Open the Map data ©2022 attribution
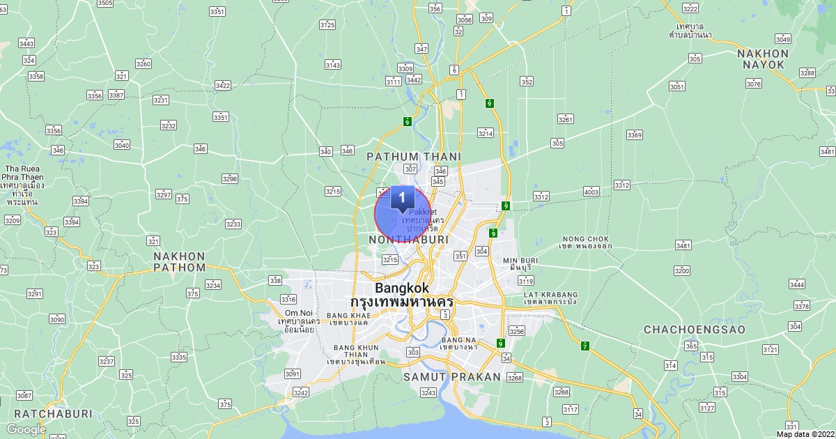This screenshot has width=836, height=439. (804, 433)
